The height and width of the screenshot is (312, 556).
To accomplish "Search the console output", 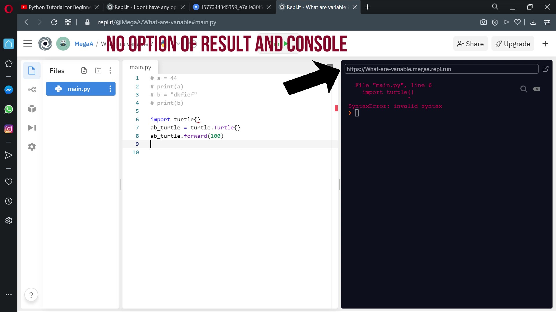I will (524, 89).
